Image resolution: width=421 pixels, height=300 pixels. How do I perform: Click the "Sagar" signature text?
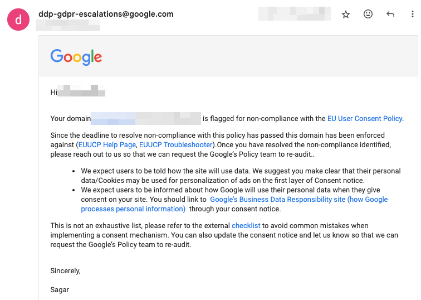(60, 290)
